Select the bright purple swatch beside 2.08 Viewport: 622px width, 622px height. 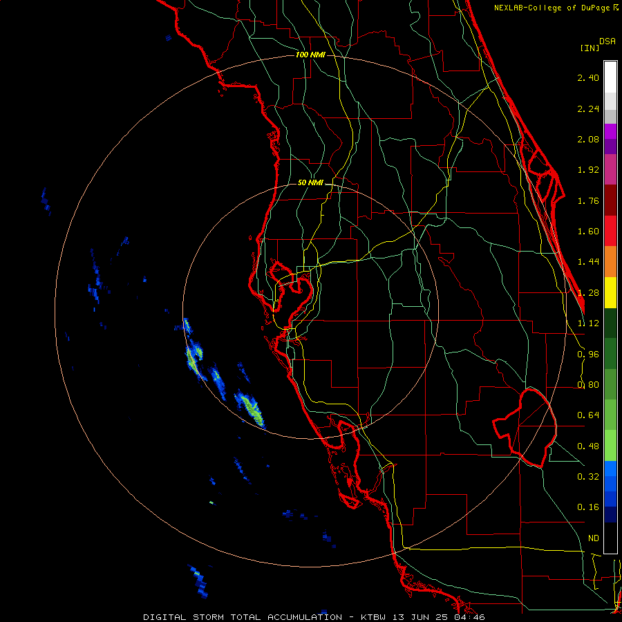[610, 131]
